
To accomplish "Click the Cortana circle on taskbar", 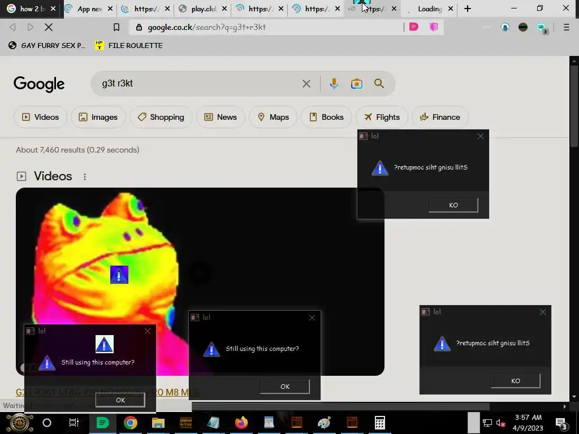I will (47, 423).
